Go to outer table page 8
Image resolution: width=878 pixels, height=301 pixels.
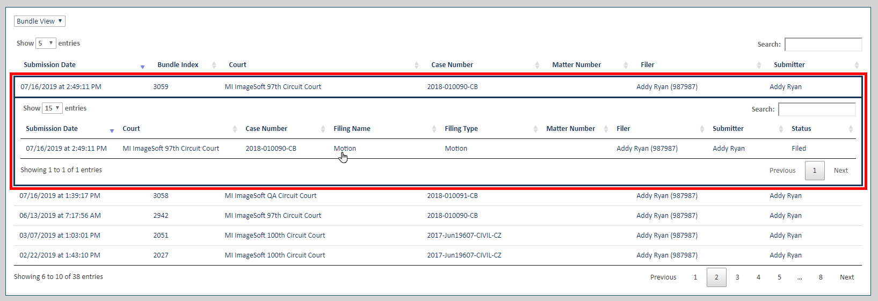click(821, 277)
